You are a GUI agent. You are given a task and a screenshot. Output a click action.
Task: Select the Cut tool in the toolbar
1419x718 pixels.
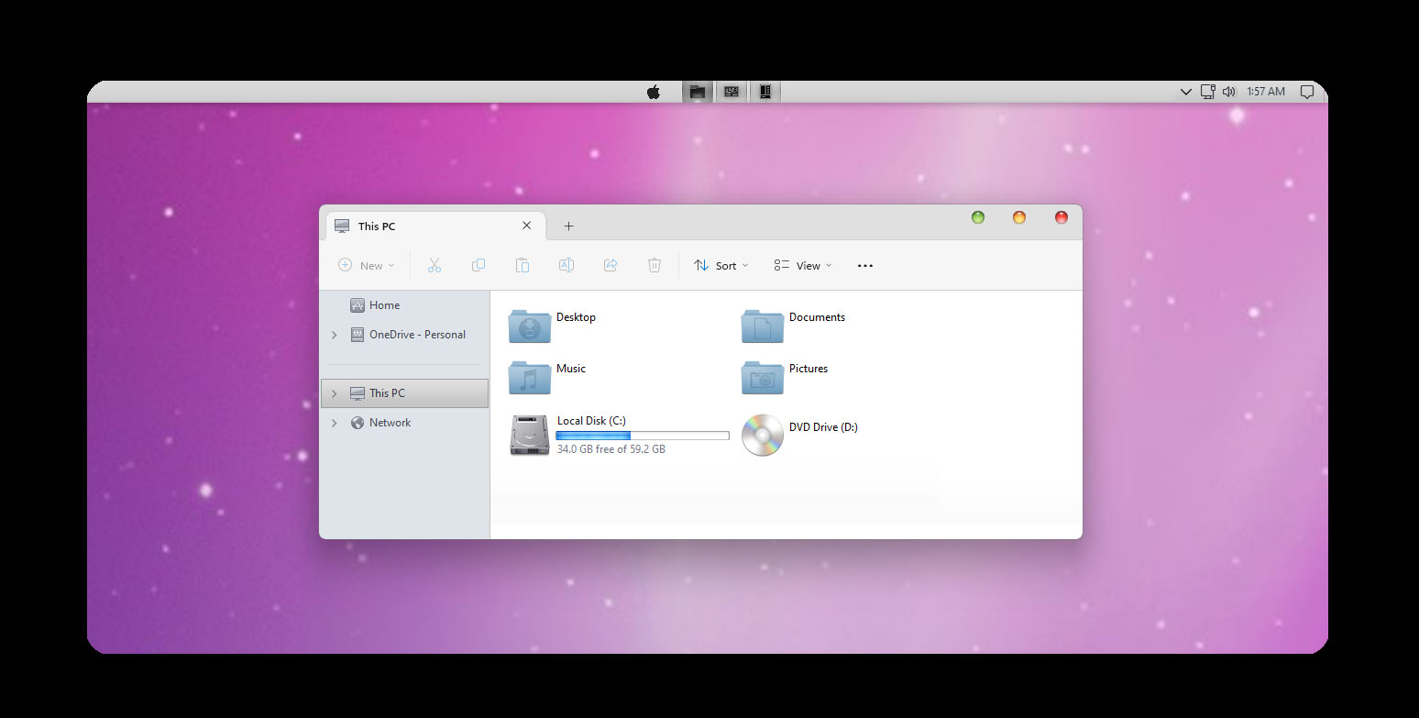click(x=434, y=265)
